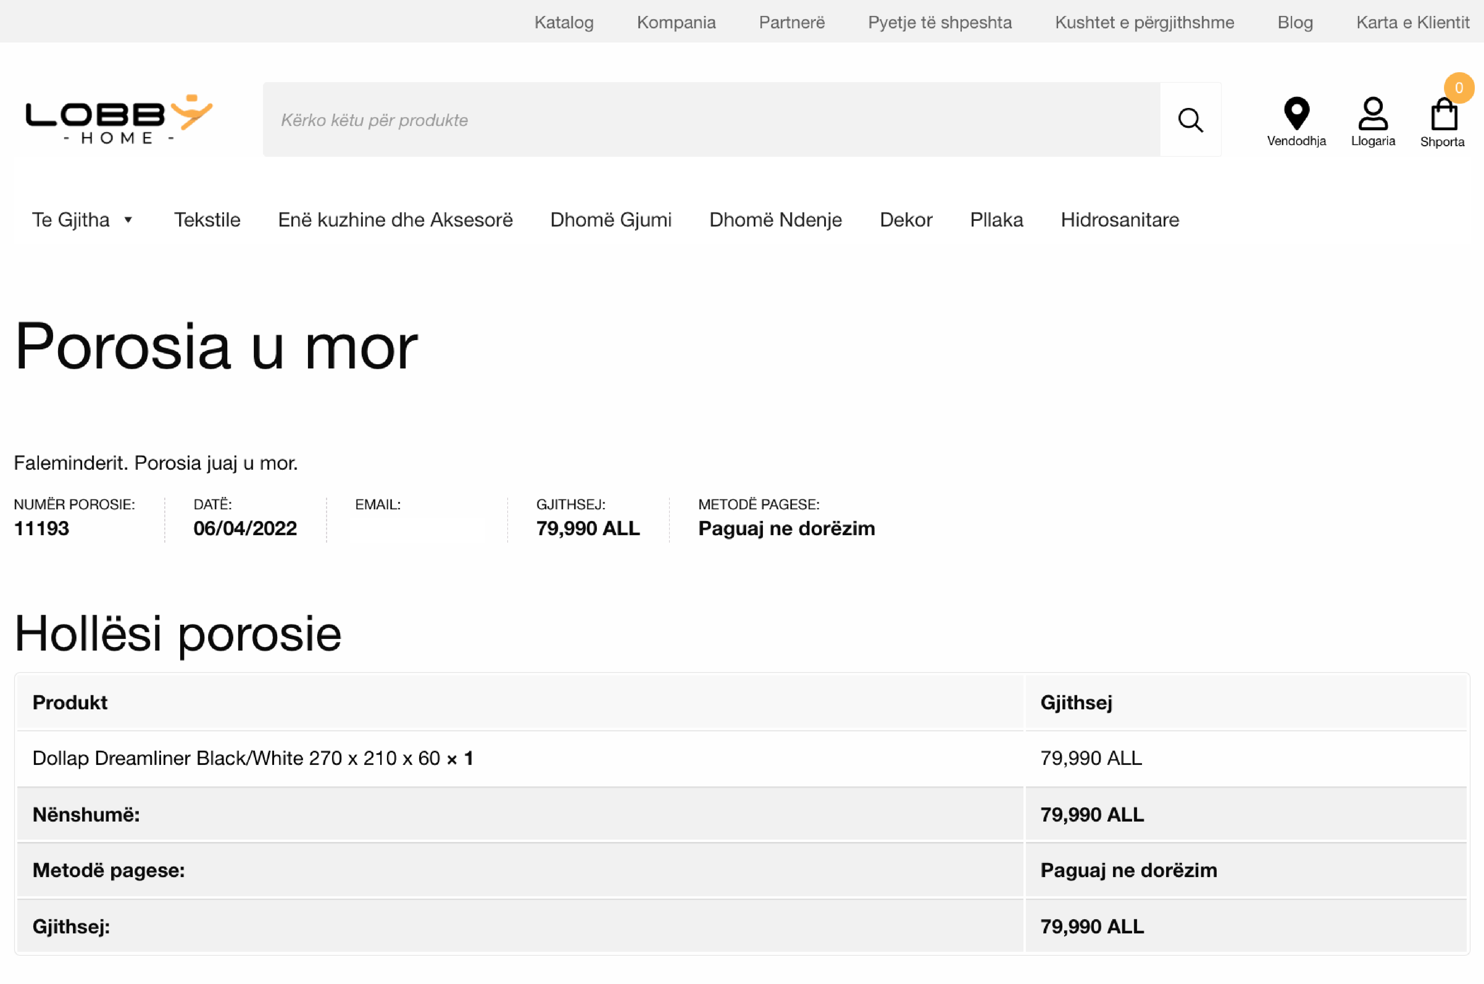Open the Shporta shopping bag icon

click(1444, 114)
